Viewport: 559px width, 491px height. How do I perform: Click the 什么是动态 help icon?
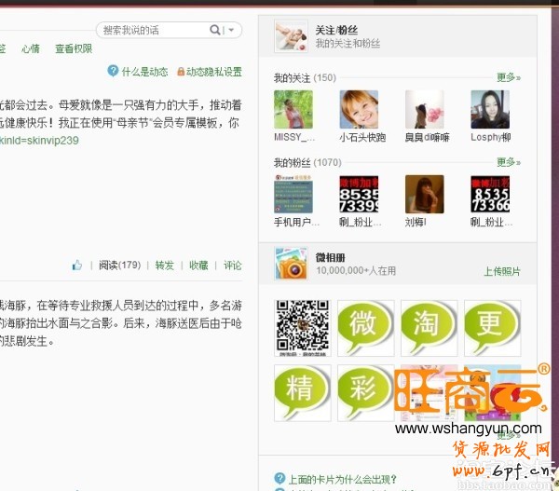[x=113, y=71]
